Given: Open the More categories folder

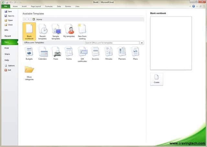Looking at the screenshot, I should click(29, 73).
